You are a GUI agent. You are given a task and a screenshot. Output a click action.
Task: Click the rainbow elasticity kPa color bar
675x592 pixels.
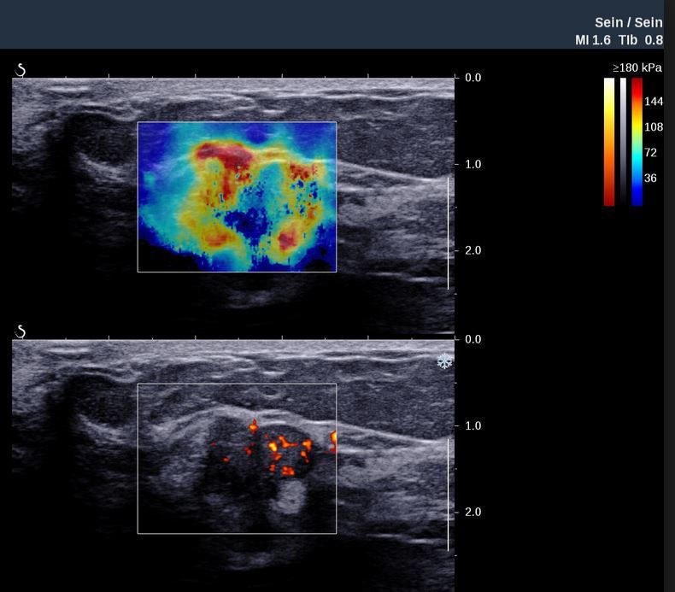(637, 142)
